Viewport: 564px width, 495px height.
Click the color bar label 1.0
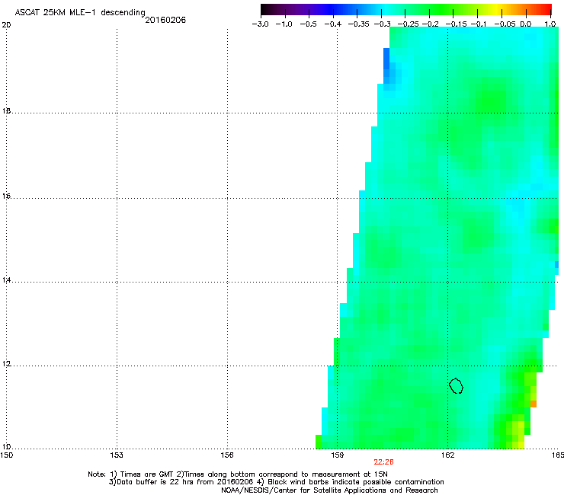coord(550,24)
